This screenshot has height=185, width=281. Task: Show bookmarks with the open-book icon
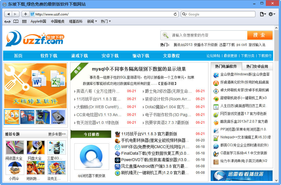[x=16, y=21]
